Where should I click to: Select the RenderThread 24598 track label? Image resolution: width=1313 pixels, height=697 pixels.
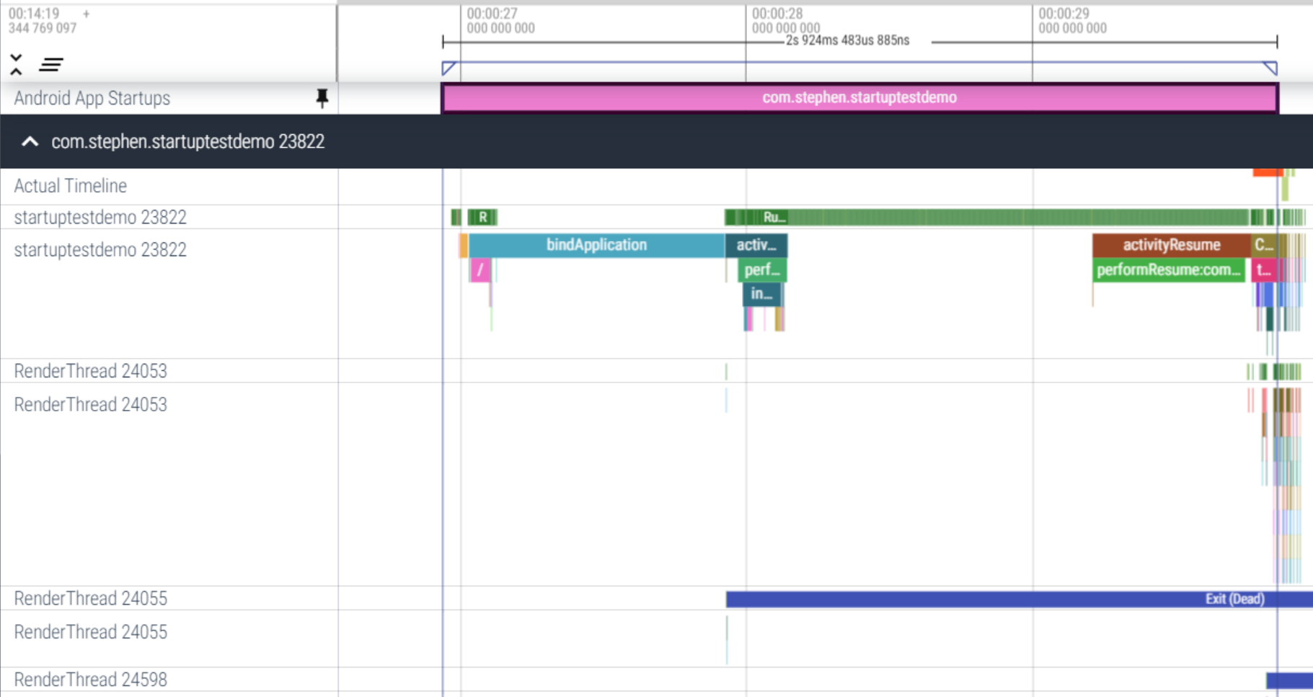pyautogui.click(x=90, y=680)
